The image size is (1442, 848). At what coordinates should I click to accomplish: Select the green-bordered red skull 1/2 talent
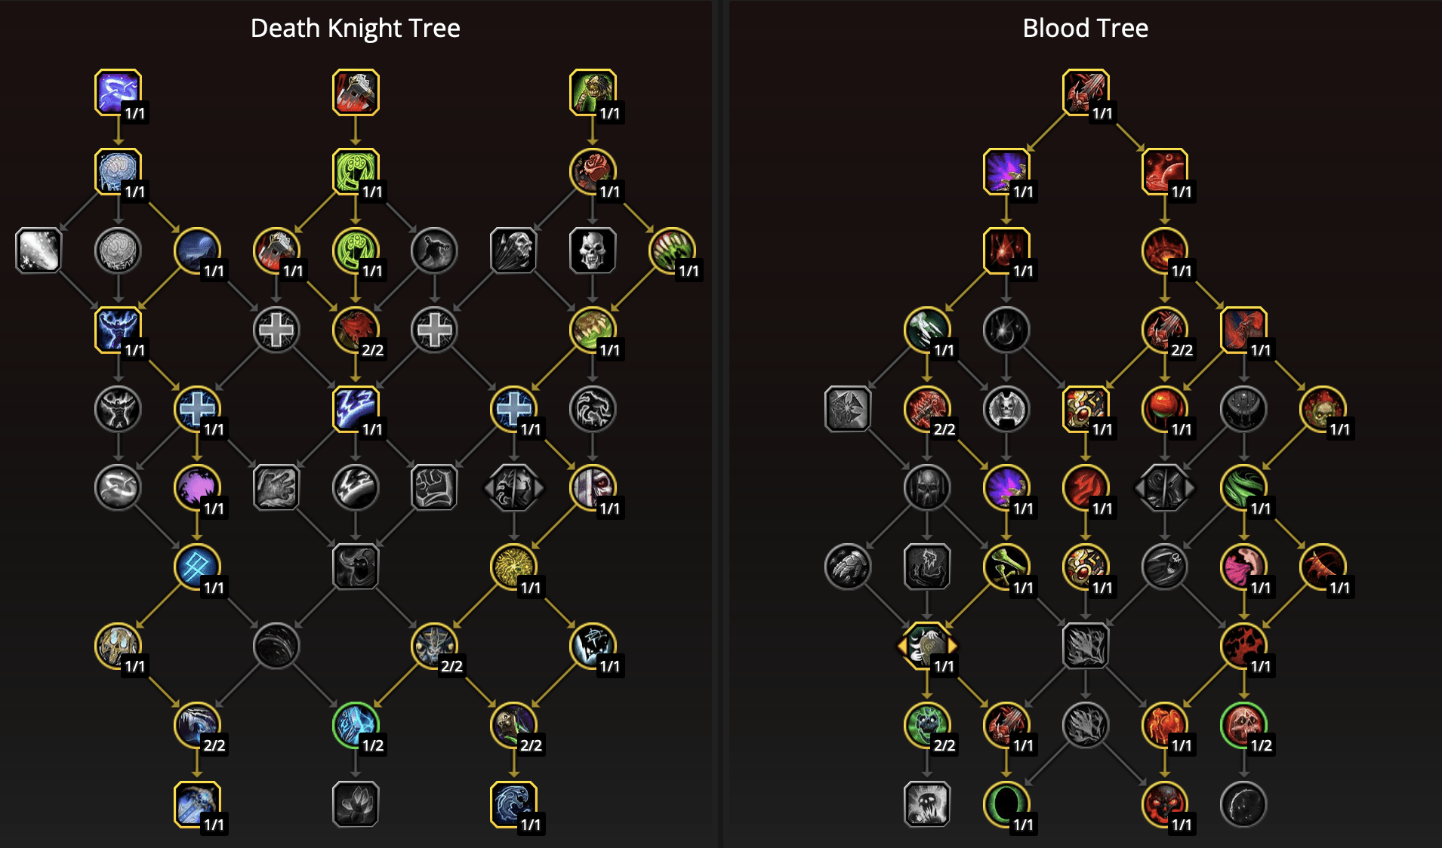coord(1243,725)
